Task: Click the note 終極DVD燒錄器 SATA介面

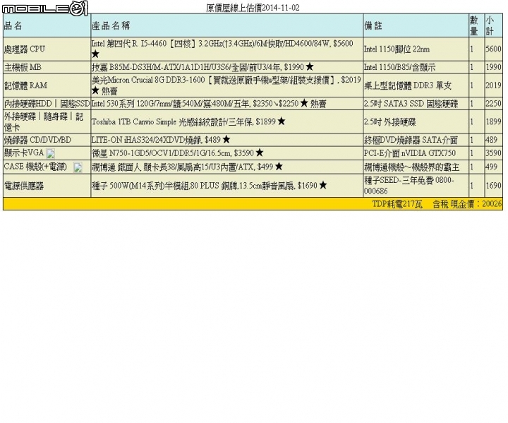Action: pos(411,140)
